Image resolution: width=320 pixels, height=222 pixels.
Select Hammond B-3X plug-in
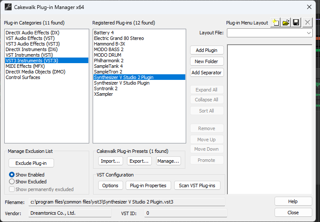pos(139,44)
